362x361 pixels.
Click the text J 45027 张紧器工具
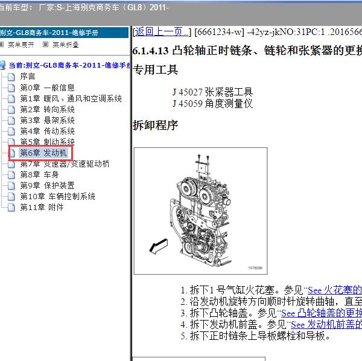[212, 92]
